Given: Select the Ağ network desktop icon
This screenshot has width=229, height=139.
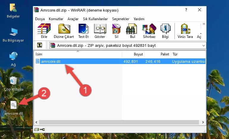Looking at the screenshot, I should pos(13,59).
